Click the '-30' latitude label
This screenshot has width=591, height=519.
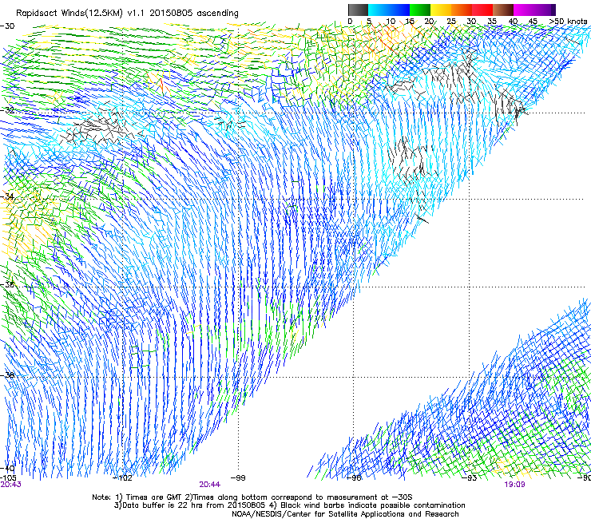pos(7,26)
